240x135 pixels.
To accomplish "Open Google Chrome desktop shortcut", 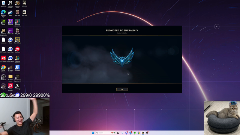I will pyautogui.click(x=3, y=69).
